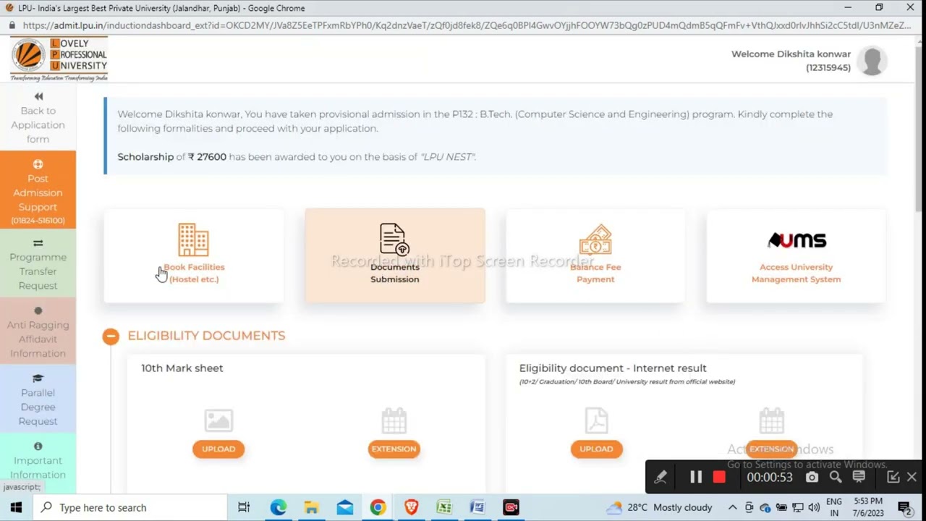The height and width of the screenshot is (521, 926).
Task: Pause the screen recording
Action: [696, 477]
